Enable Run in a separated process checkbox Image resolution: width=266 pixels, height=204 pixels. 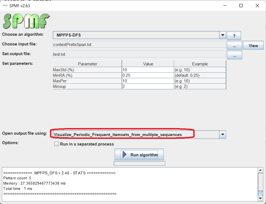[56, 144]
